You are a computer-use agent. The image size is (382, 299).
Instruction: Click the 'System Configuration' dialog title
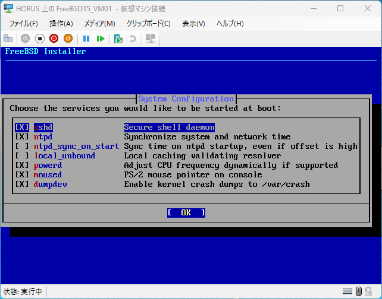186,99
